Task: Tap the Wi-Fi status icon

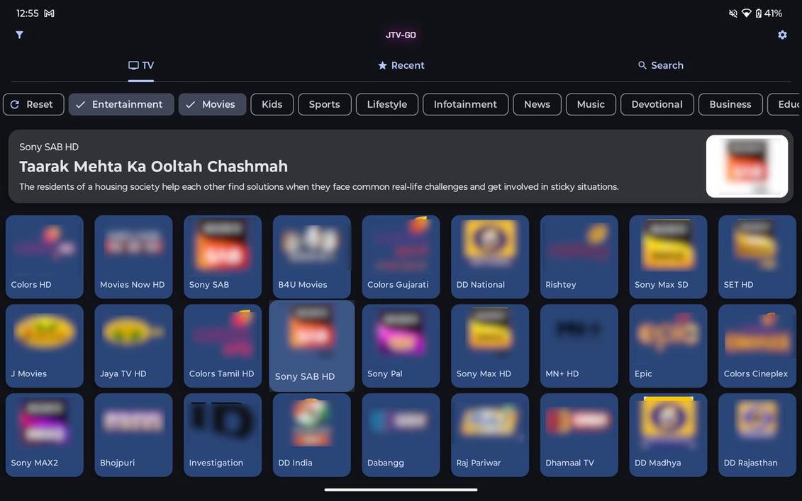Action: 746,13
